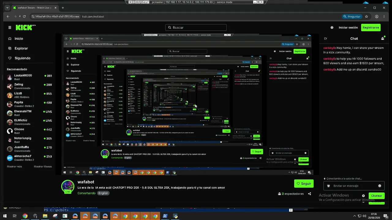Image resolution: width=392 pixels, height=220 pixels.
Task: Click the 2 espectadores viewer count
Action: coord(291,194)
